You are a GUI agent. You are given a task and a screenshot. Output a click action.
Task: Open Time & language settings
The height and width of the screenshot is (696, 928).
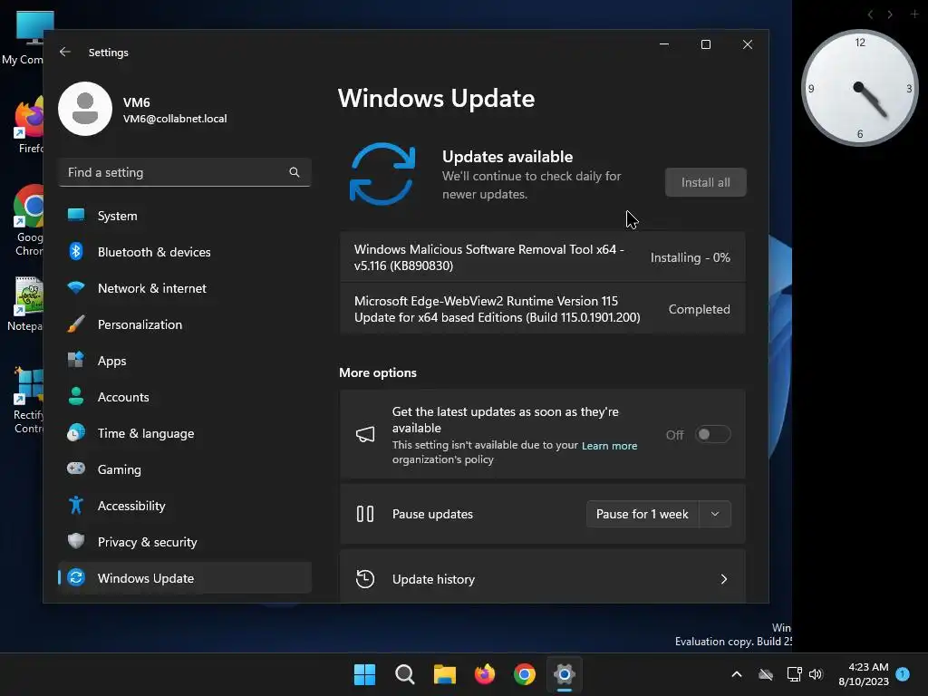tap(185, 432)
